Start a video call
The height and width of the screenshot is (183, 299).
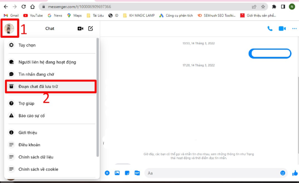pyautogui.click(x=282, y=28)
